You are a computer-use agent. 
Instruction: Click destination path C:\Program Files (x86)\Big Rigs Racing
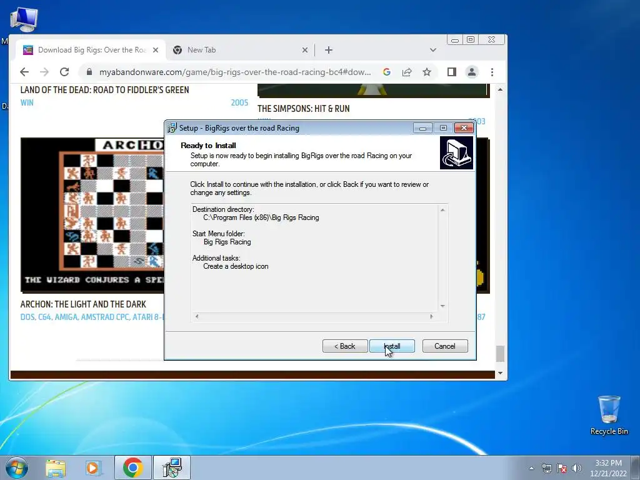pyautogui.click(x=261, y=217)
